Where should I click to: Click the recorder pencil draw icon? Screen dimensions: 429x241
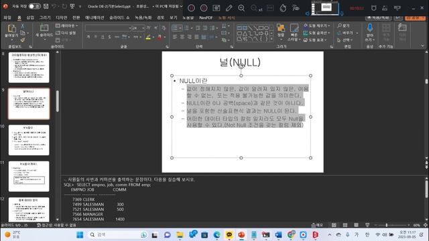229,8
